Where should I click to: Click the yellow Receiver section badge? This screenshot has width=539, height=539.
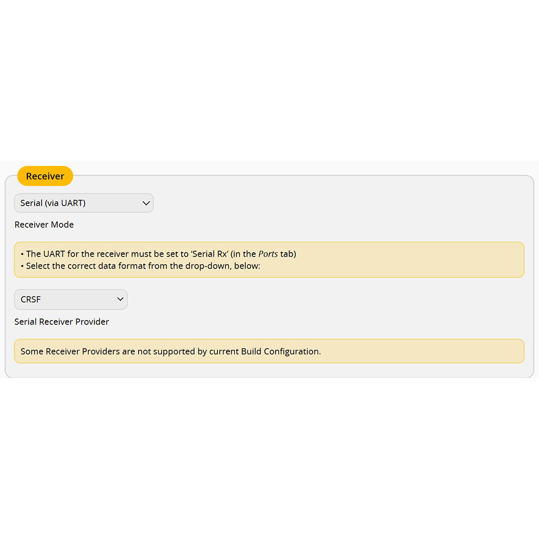coord(45,176)
